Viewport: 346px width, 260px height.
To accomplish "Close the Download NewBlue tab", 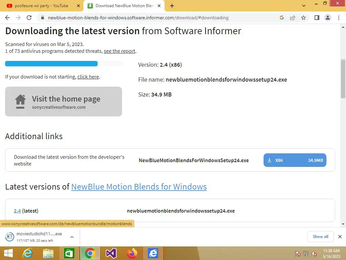I will click(159, 6).
